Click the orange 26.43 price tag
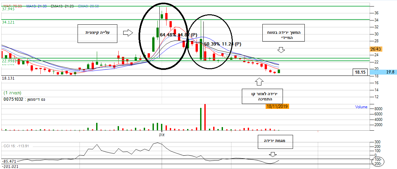 pyautogui.click(x=376, y=49)
